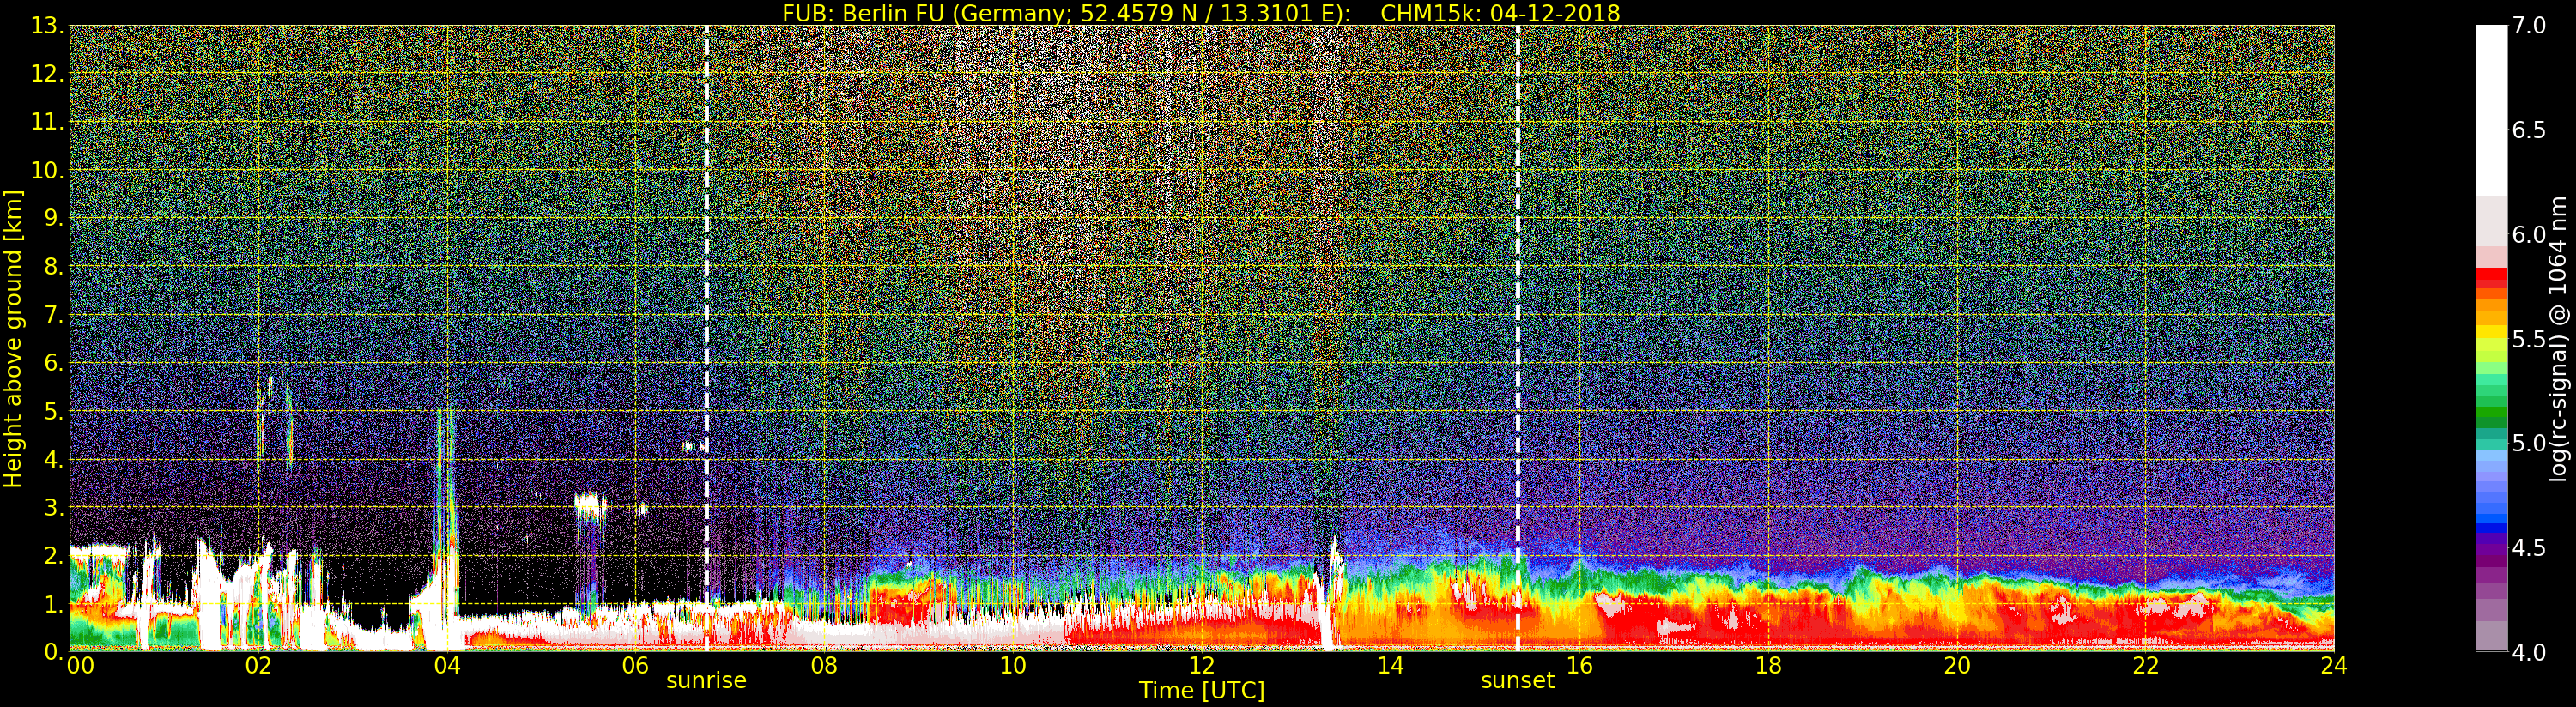
Task: Select the '5.' height axis tick label
Action: (53, 411)
